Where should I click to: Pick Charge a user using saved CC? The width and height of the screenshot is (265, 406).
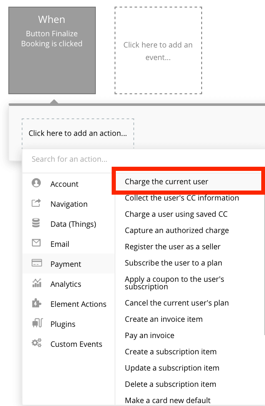click(176, 214)
